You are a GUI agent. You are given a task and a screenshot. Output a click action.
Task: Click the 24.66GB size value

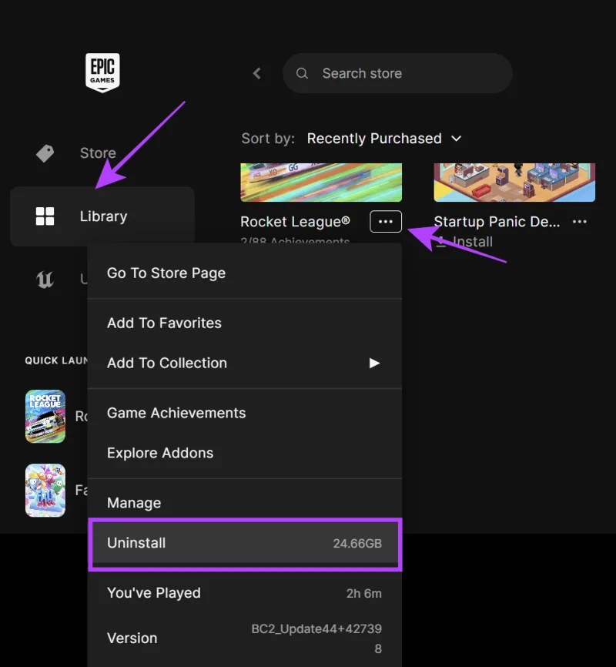(357, 544)
